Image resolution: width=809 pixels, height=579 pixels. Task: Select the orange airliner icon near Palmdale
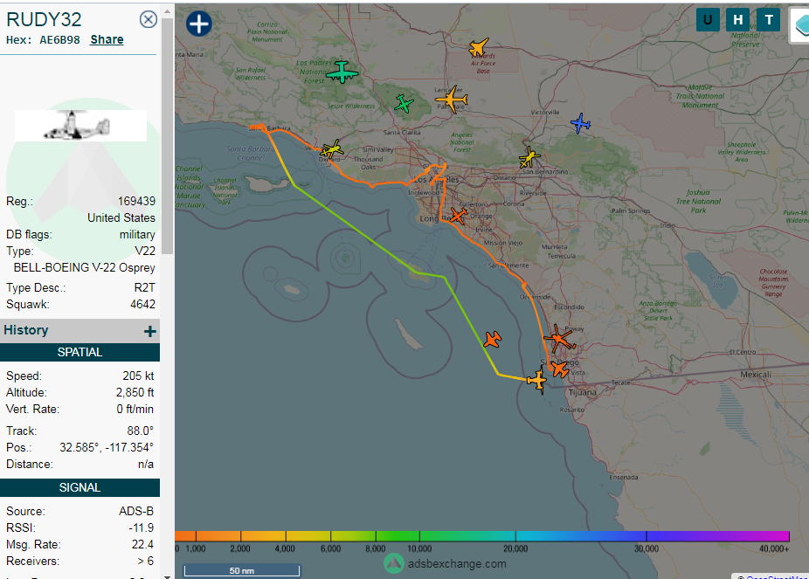tap(452, 99)
